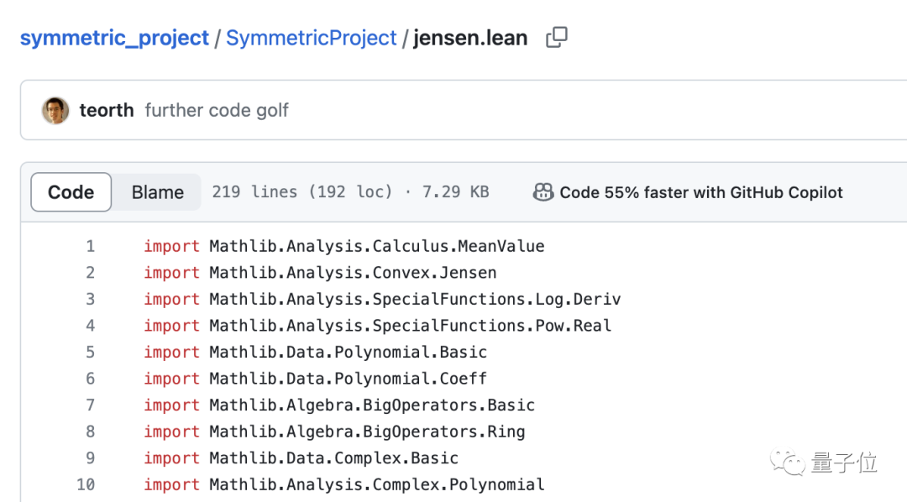Click the Mathlib.Analysis.Convex.Jensen import line
907x502 pixels.
(353, 273)
